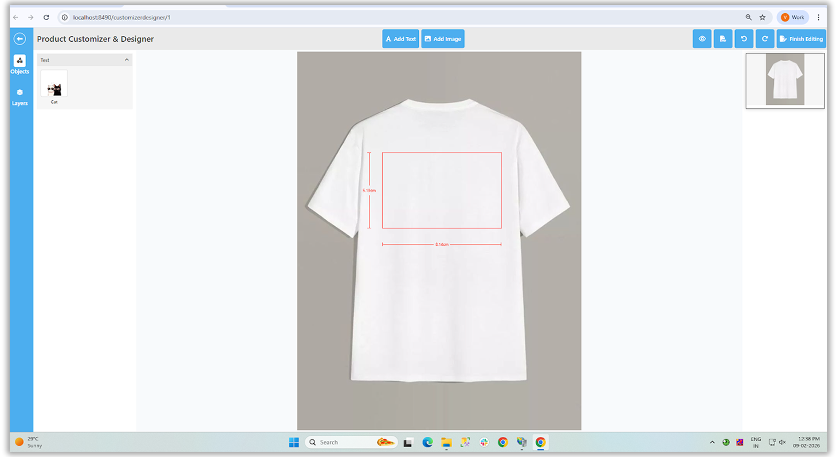Launch Microsoft Edge from the taskbar
The image size is (837, 457).
pyautogui.click(x=427, y=442)
